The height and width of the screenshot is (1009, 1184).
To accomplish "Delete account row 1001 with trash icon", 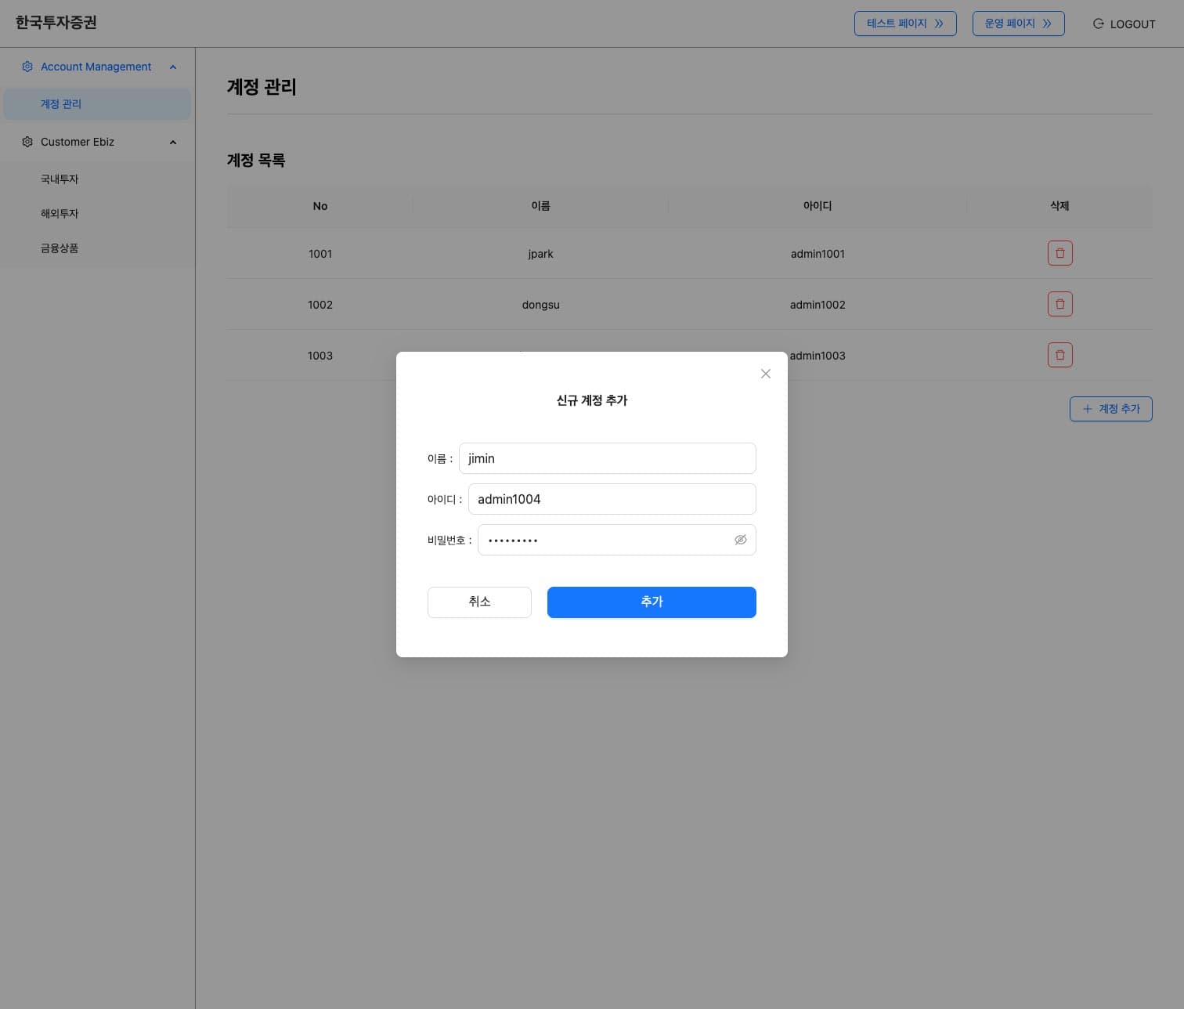I will click(1059, 253).
